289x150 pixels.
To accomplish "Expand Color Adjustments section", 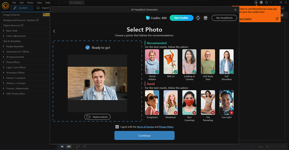I will 25,36.
